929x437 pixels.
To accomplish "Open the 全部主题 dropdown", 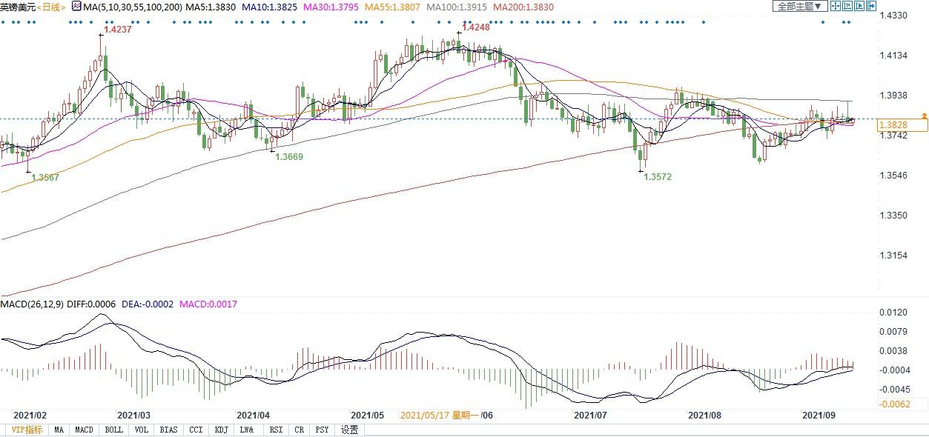I will click(799, 6).
